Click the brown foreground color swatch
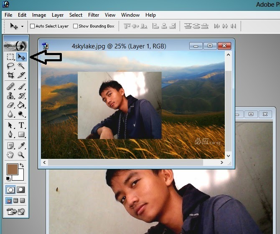 [x=12, y=169]
